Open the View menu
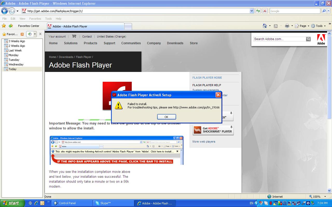This screenshot has height=207, width=332. [x=22, y=19]
